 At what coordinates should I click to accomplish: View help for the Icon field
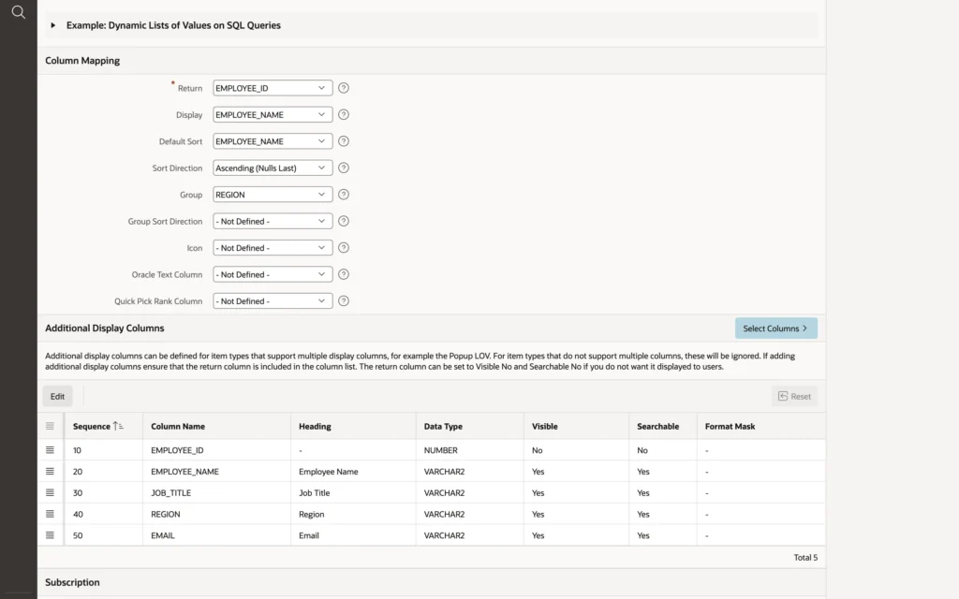point(344,248)
